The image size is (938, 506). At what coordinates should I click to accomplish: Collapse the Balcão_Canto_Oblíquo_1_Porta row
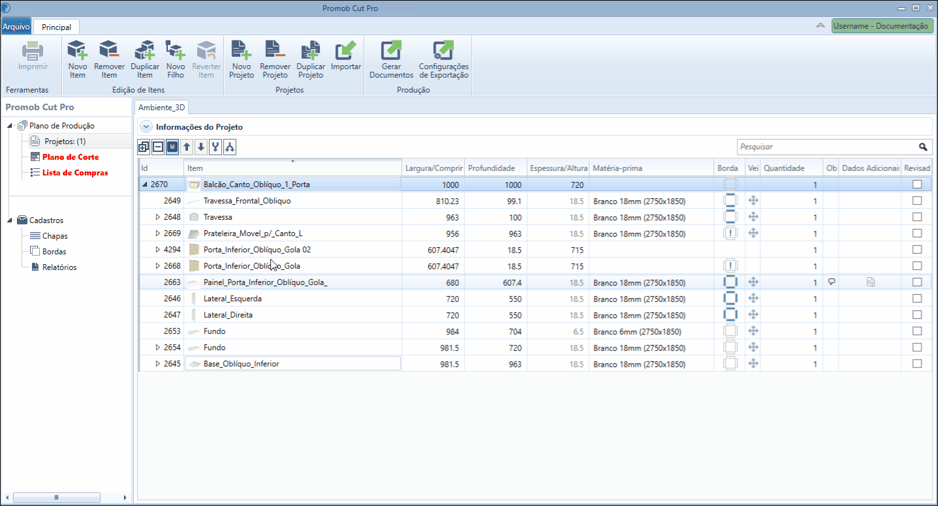145,185
